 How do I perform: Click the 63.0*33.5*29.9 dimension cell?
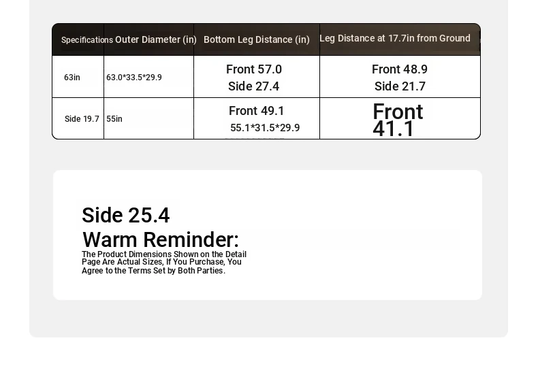(133, 78)
